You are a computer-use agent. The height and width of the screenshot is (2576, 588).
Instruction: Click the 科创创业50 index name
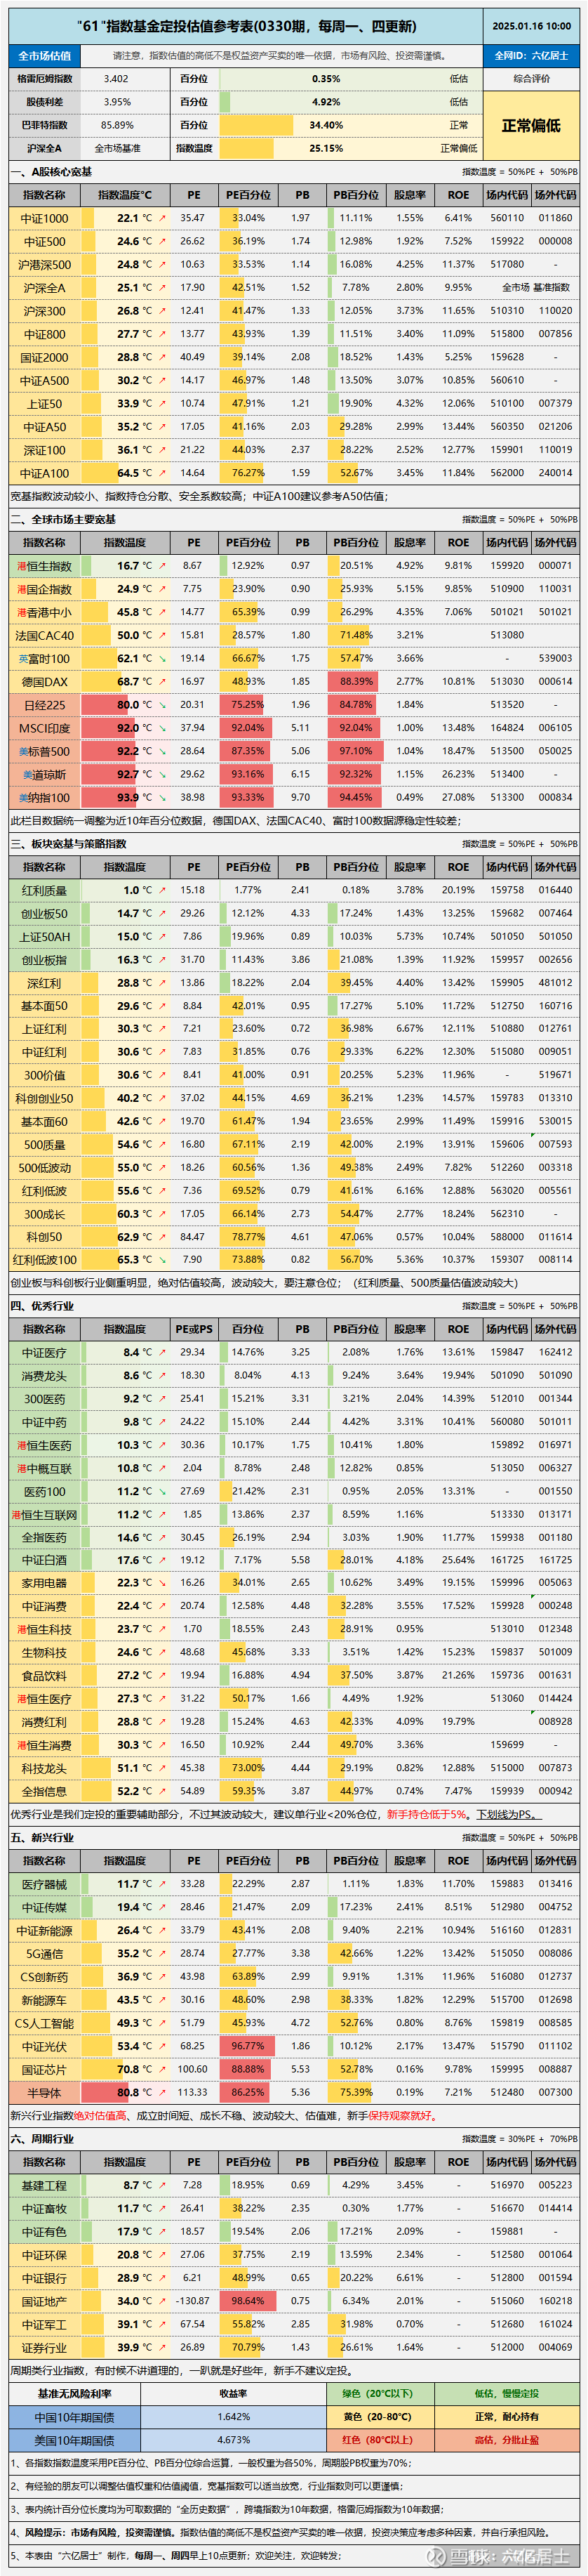[x=45, y=1099]
